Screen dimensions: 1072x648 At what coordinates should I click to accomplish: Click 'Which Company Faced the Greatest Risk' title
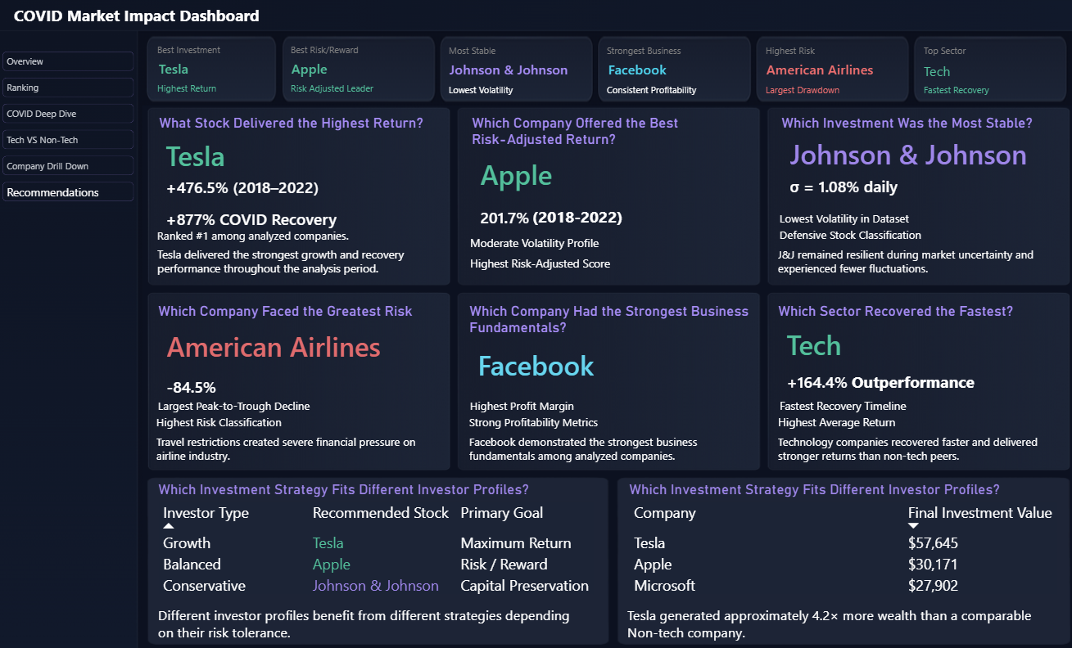285,312
